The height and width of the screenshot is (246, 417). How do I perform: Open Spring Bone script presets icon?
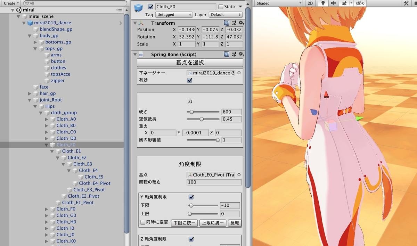coord(234,54)
